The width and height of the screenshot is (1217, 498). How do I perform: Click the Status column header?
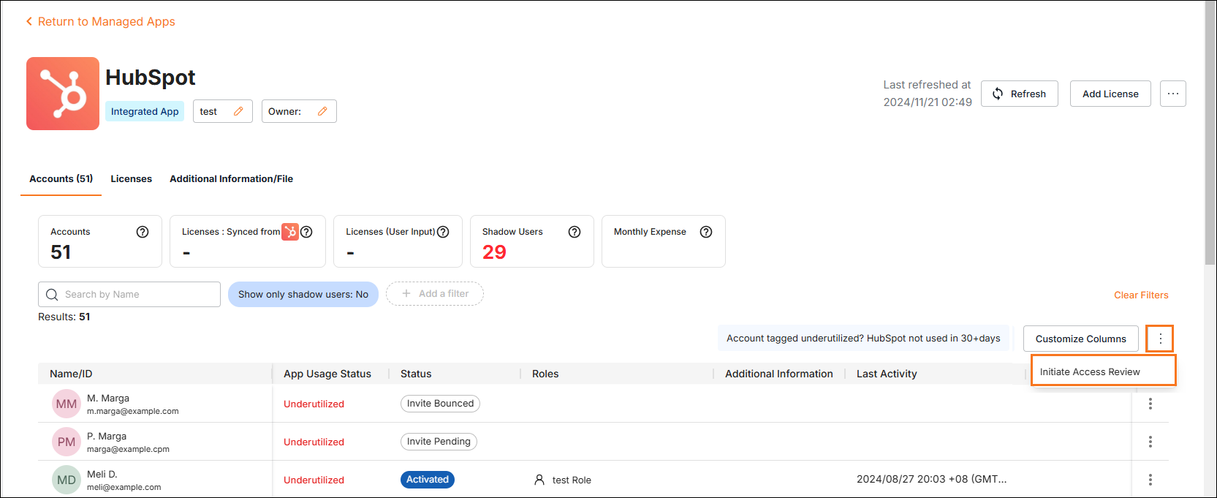point(416,374)
